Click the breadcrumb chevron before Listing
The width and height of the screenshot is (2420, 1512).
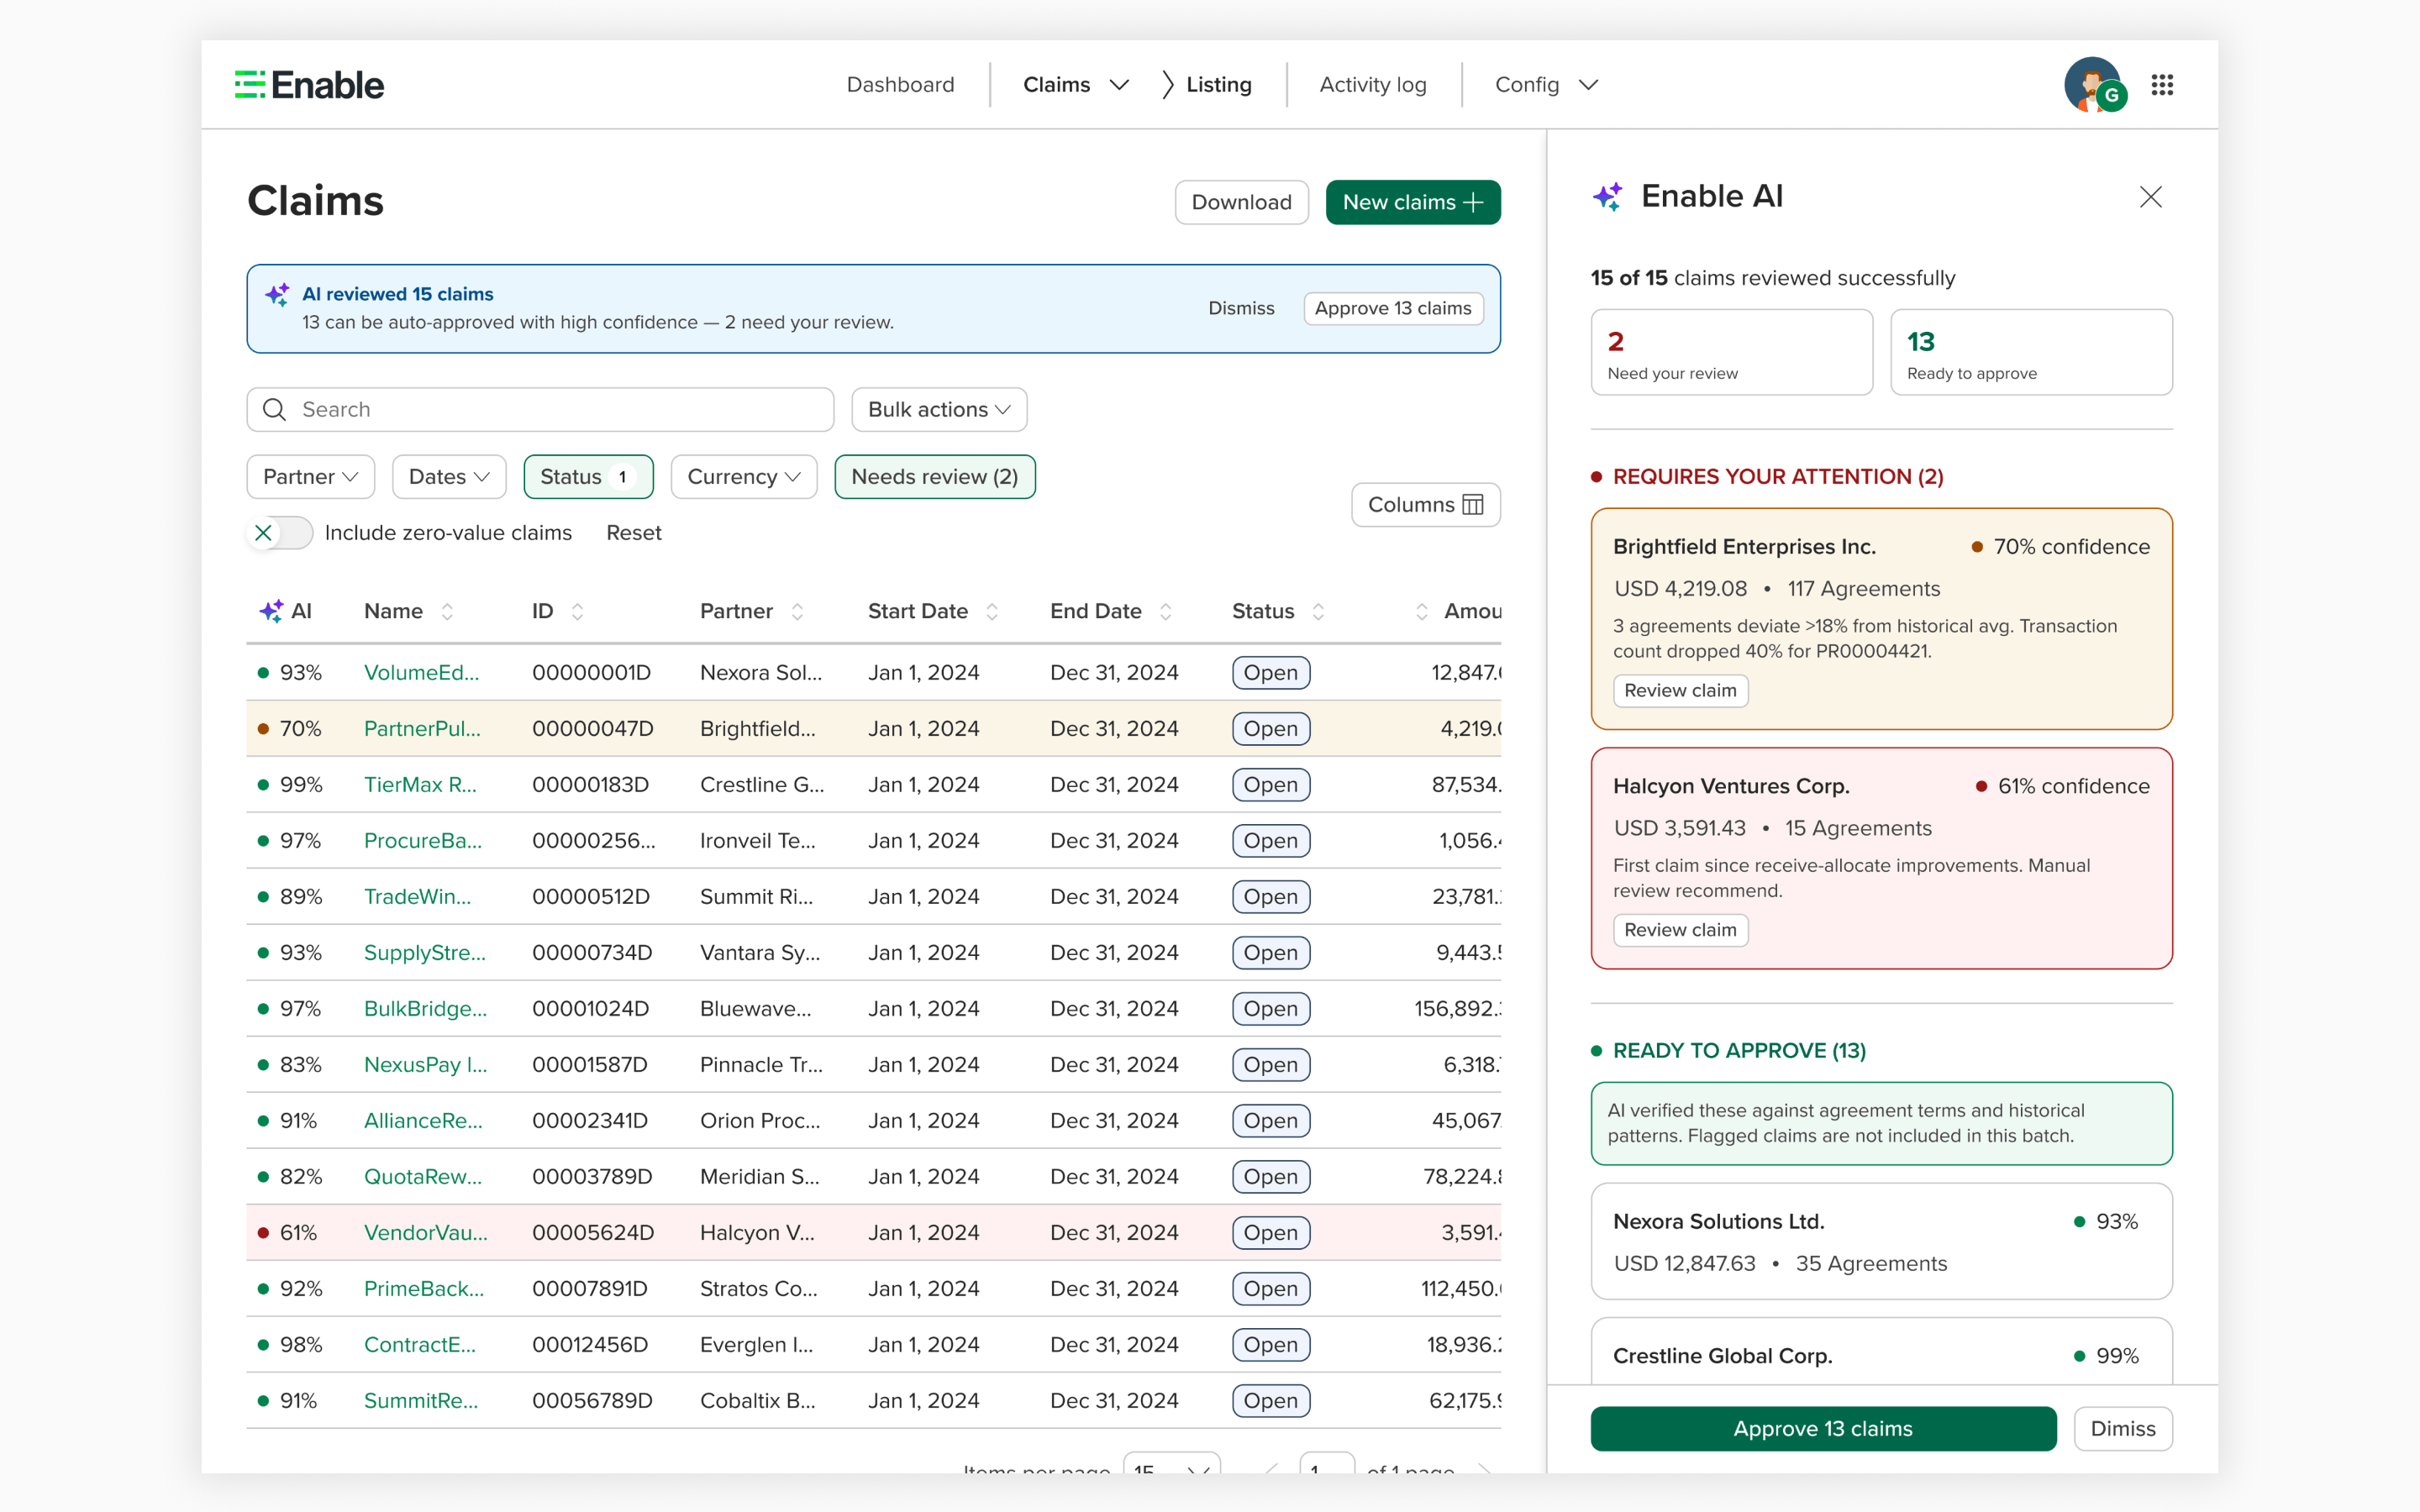[x=1166, y=84]
